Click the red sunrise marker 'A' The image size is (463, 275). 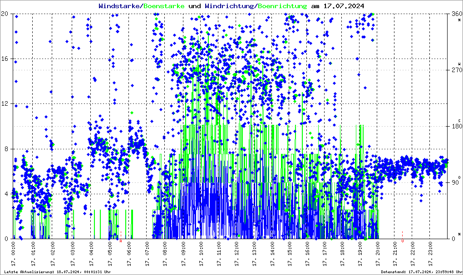(121, 241)
